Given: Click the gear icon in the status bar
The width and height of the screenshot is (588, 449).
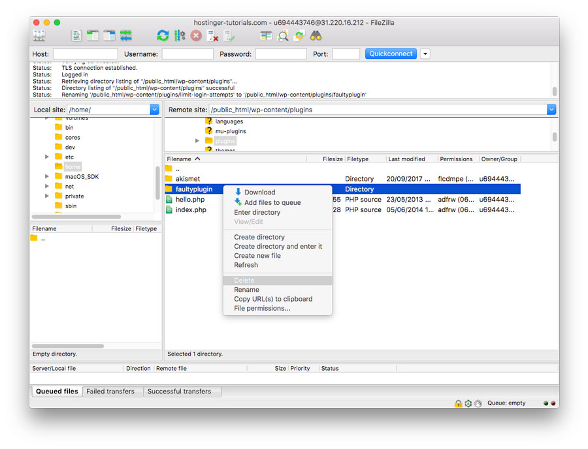Looking at the screenshot, I should (x=468, y=403).
